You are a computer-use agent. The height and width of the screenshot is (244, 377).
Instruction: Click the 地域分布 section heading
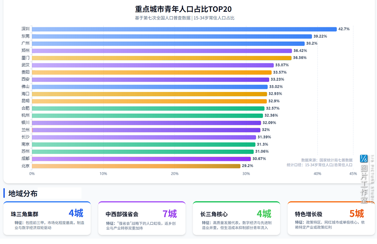(23, 194)
